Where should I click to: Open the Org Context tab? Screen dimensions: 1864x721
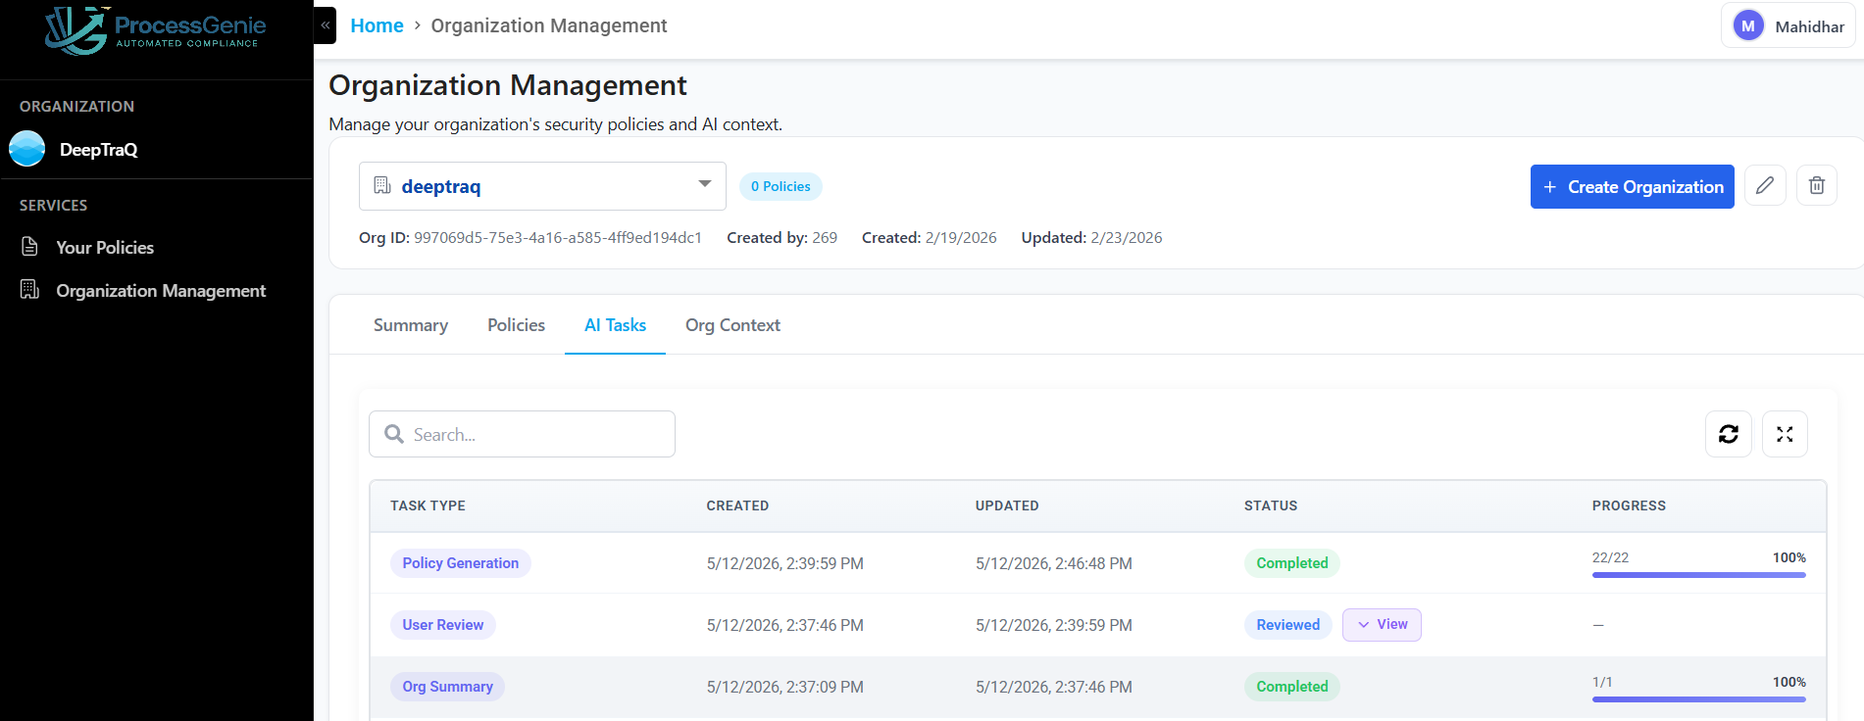pyautogui.click(x=732, y=325)
